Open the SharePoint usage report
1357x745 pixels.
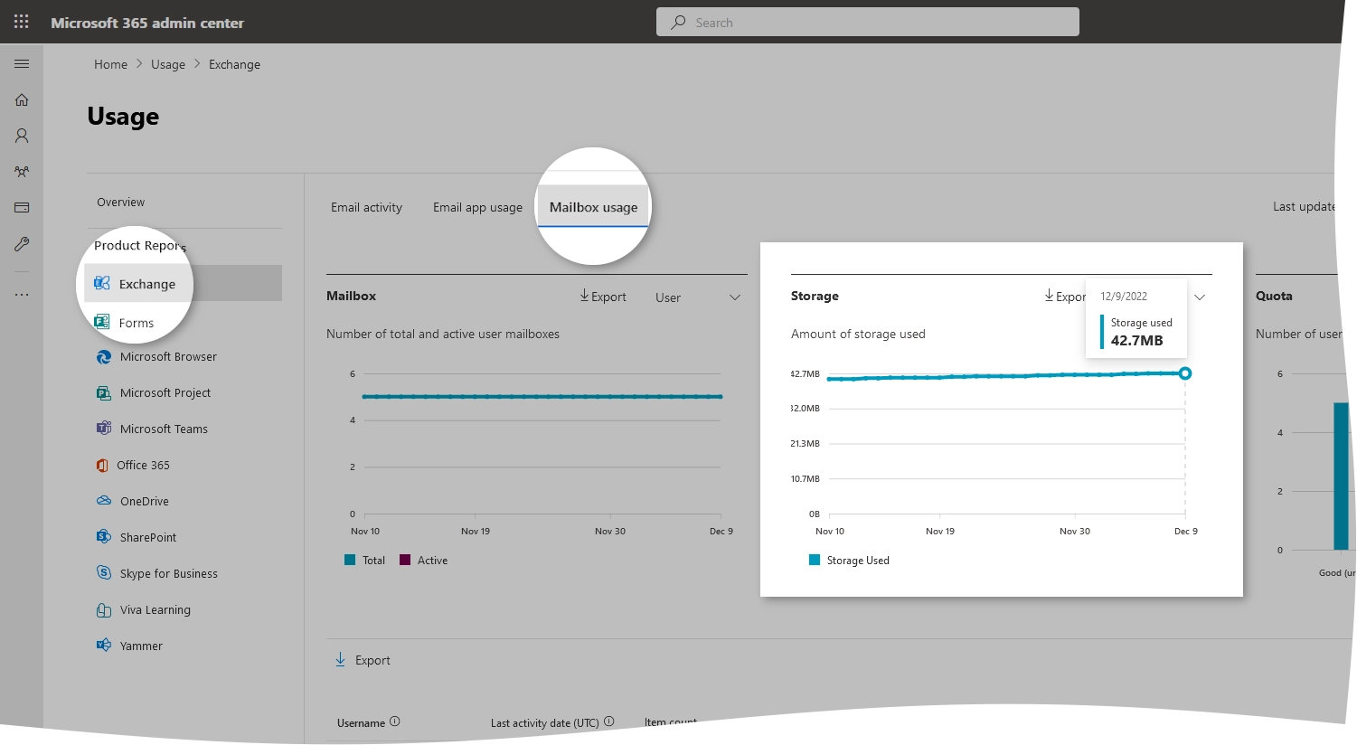pyautogui.click(x=148, y=537)
